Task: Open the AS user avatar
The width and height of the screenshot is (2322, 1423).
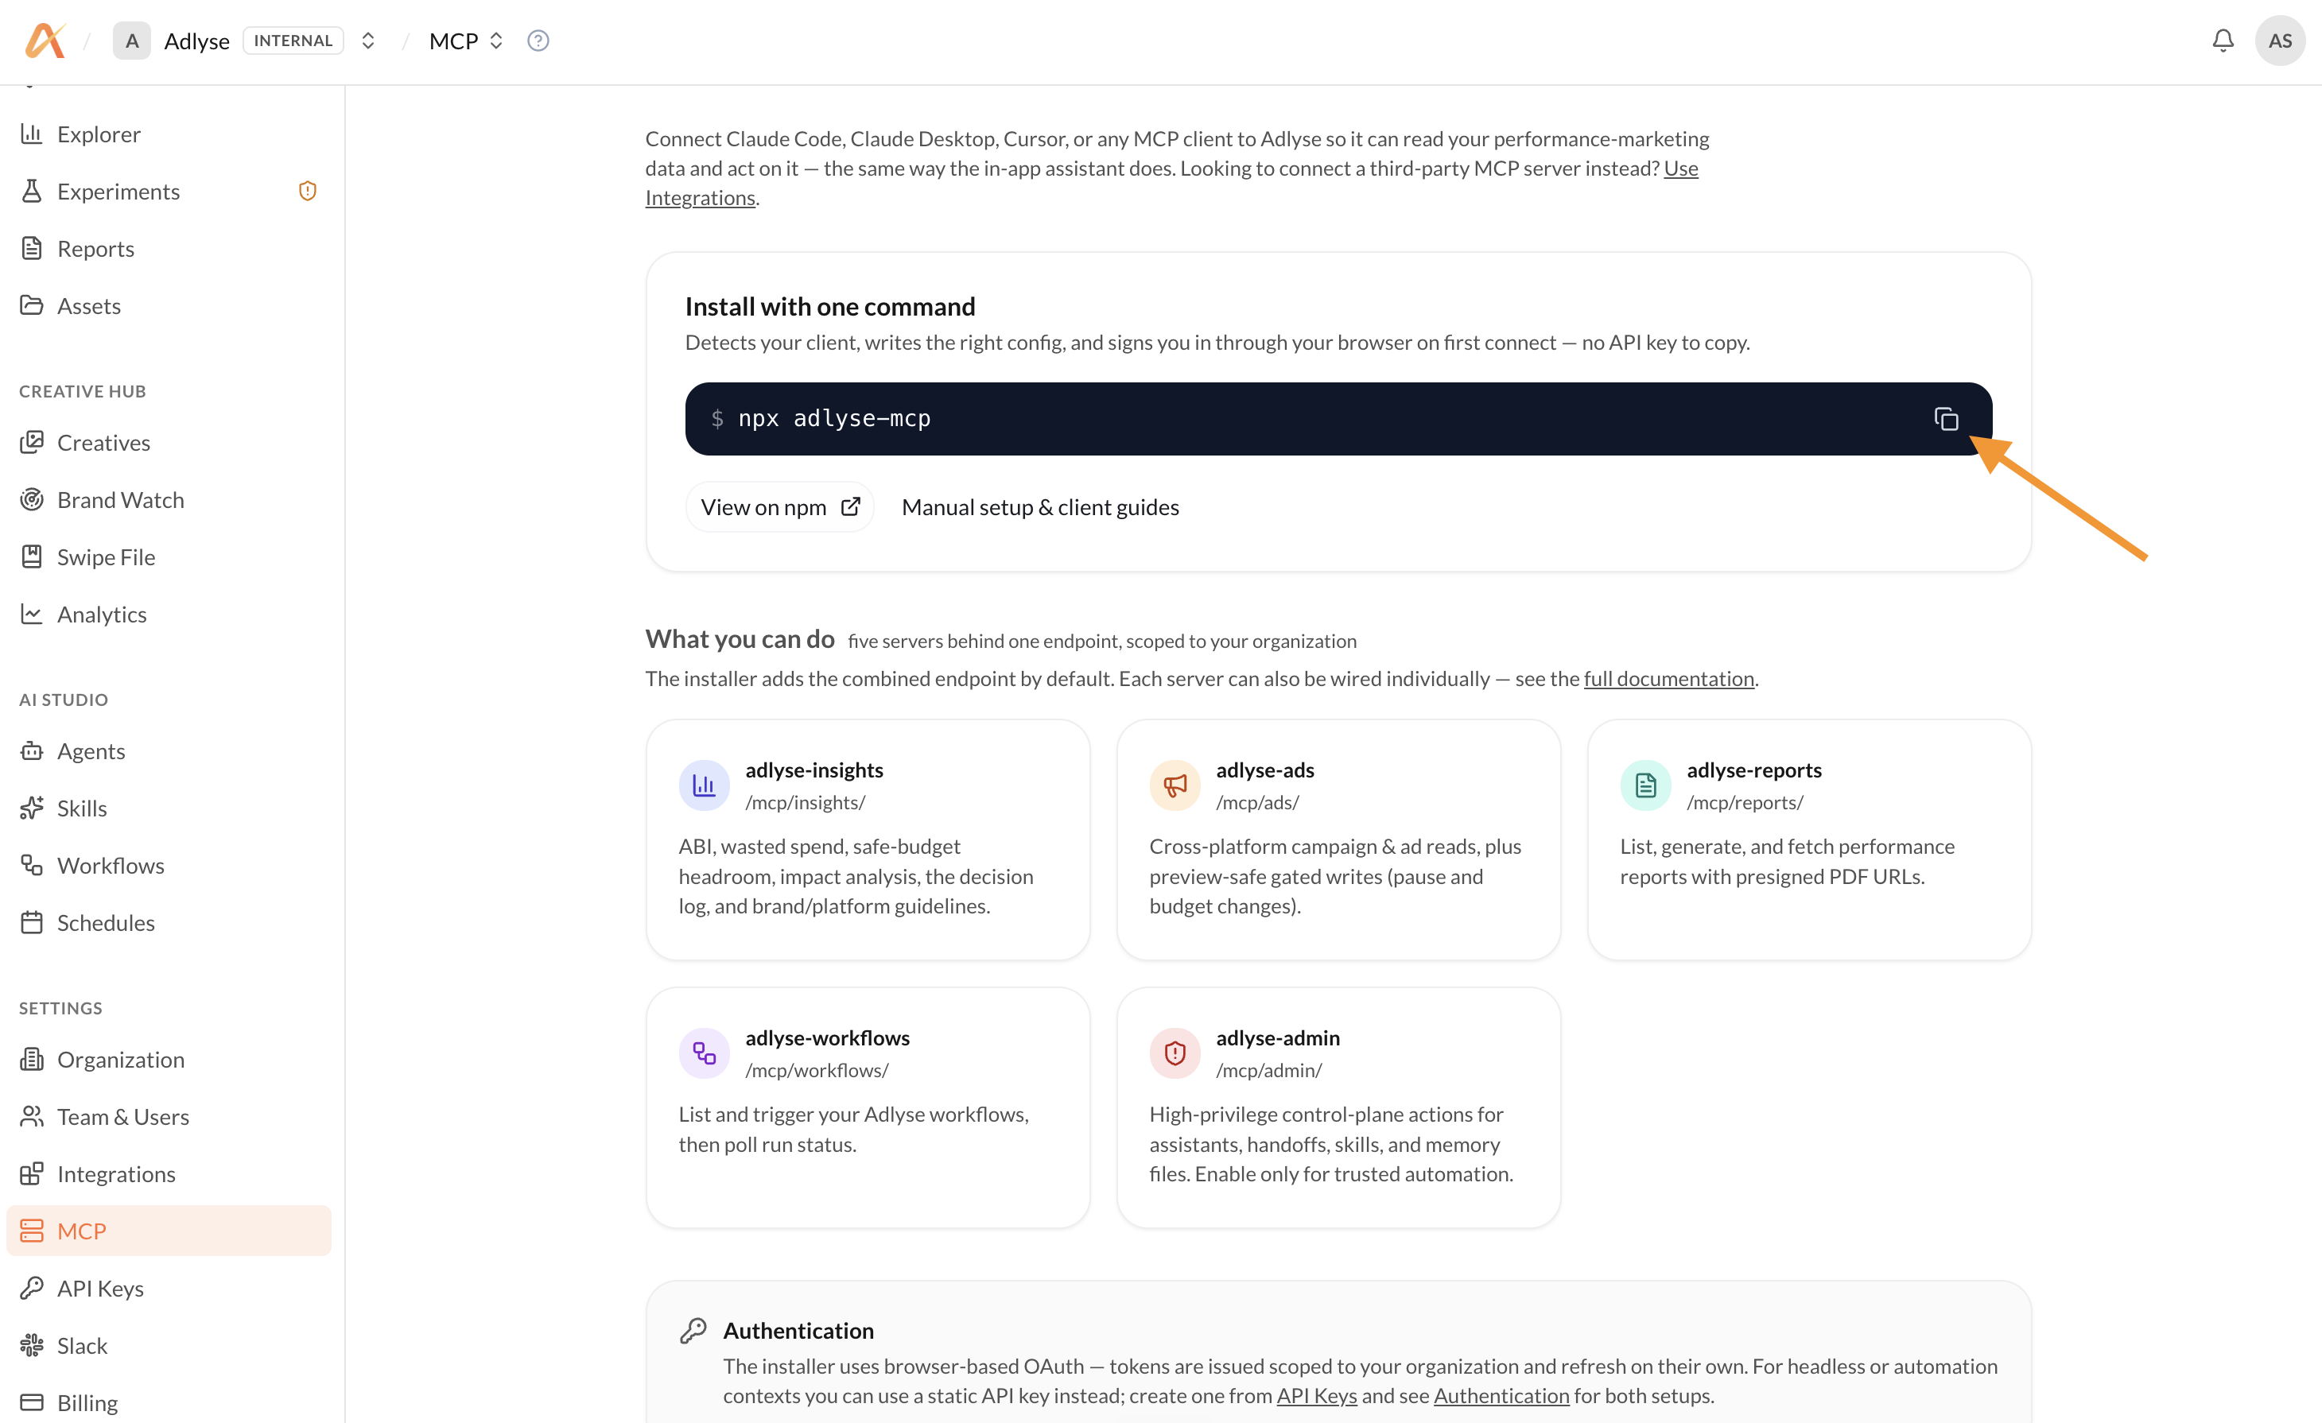Action: tap(2280, 41)
